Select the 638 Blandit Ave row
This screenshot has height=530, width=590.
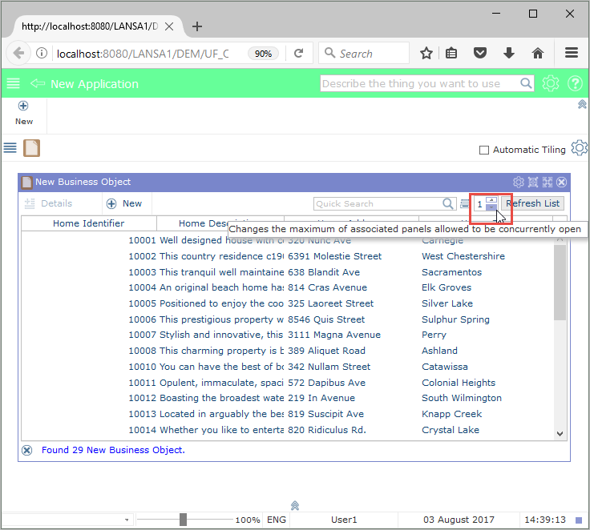coord(288,272)
